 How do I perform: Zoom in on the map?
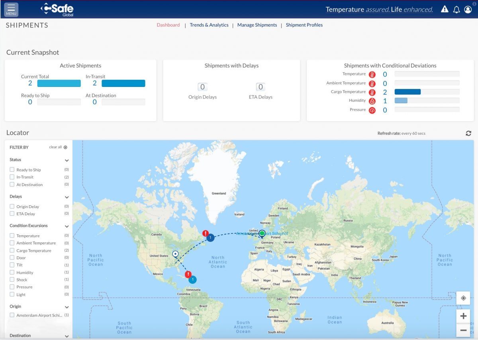[x=463, y=316]
